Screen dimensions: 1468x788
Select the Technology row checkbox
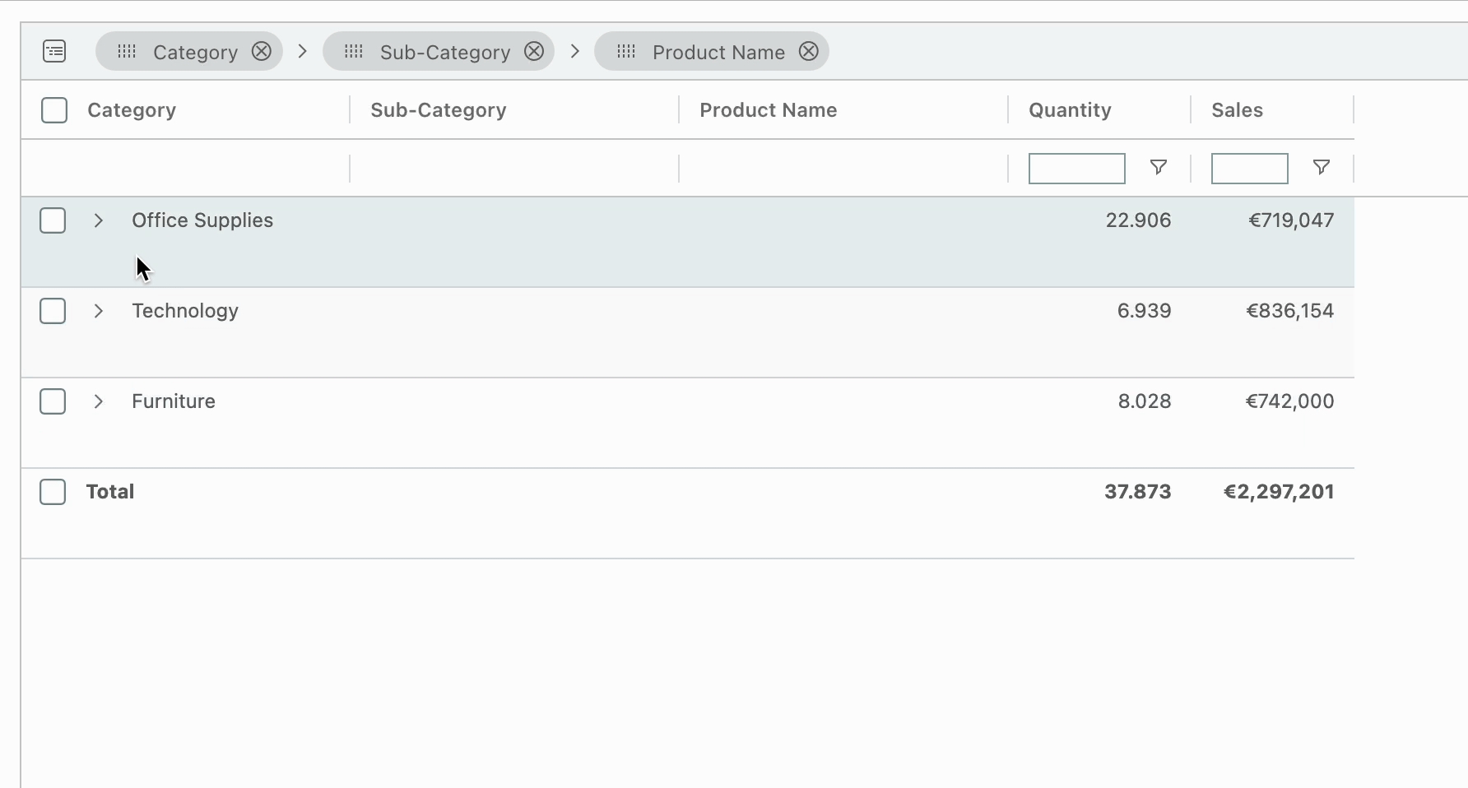click(53, 311)
